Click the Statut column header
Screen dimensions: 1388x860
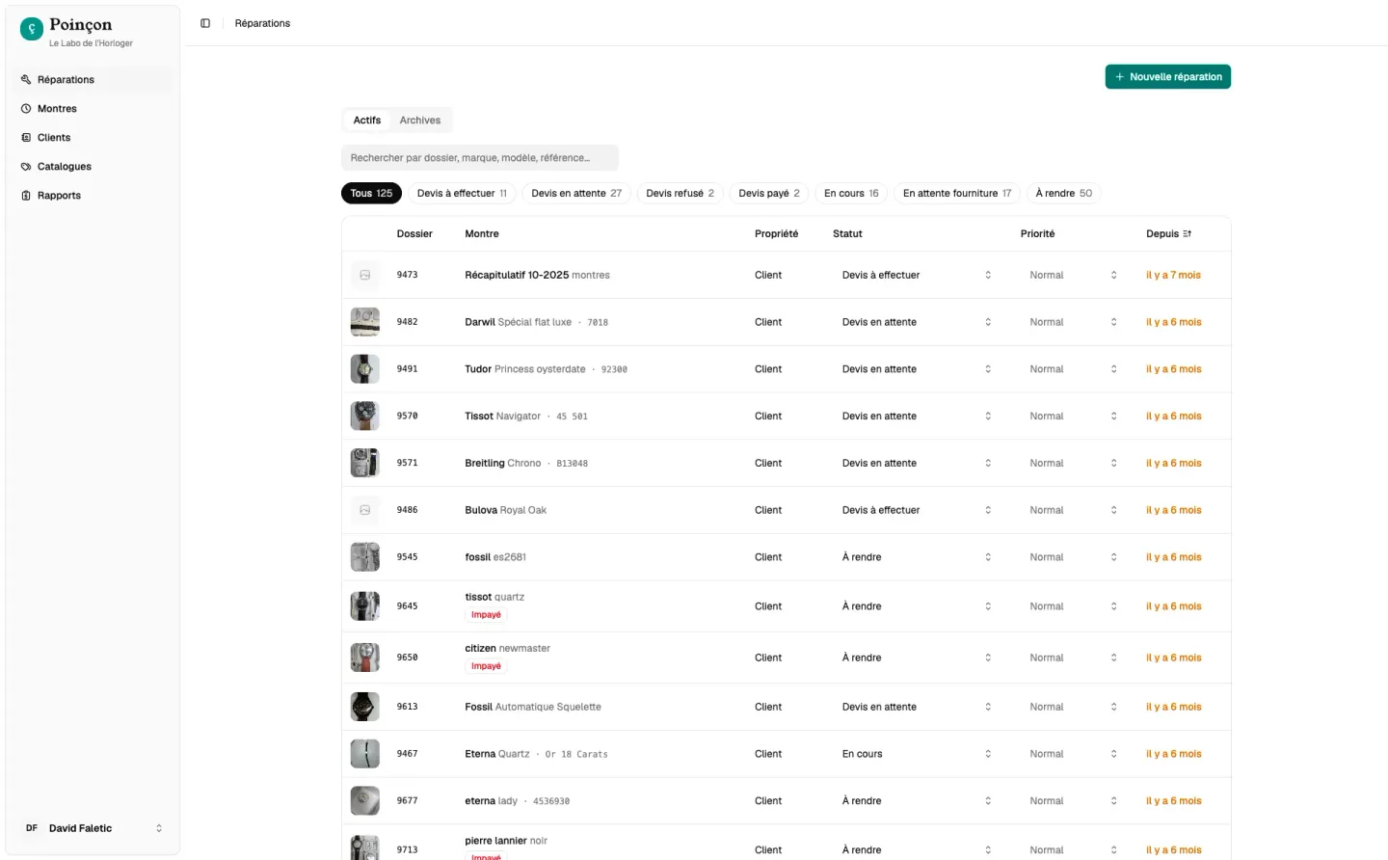[x=847, y=234]
